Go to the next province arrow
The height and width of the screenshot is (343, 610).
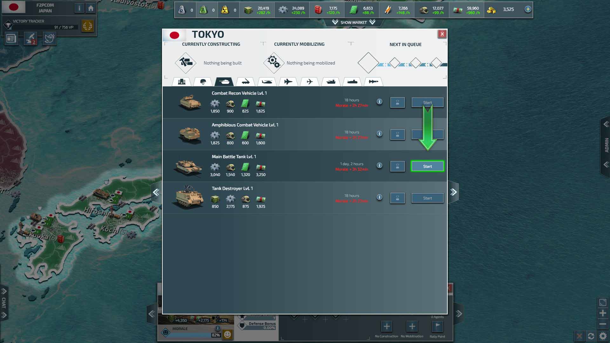(453, 192)
